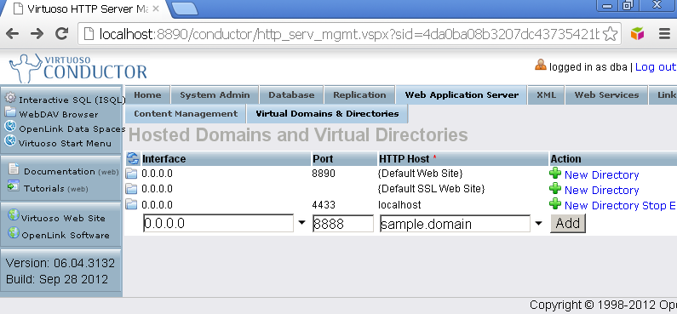Click the port value 4433
This screenshot has height=314, width=677.
tap(324, 204)
